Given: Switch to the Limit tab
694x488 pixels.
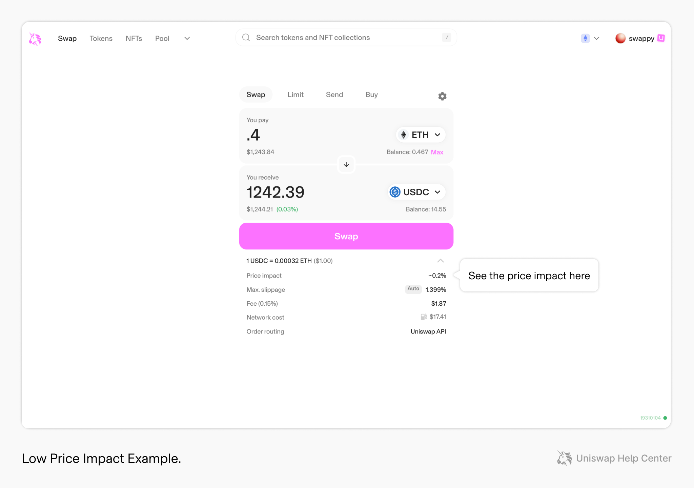Looking at the screenshot, I should point(295,95).
